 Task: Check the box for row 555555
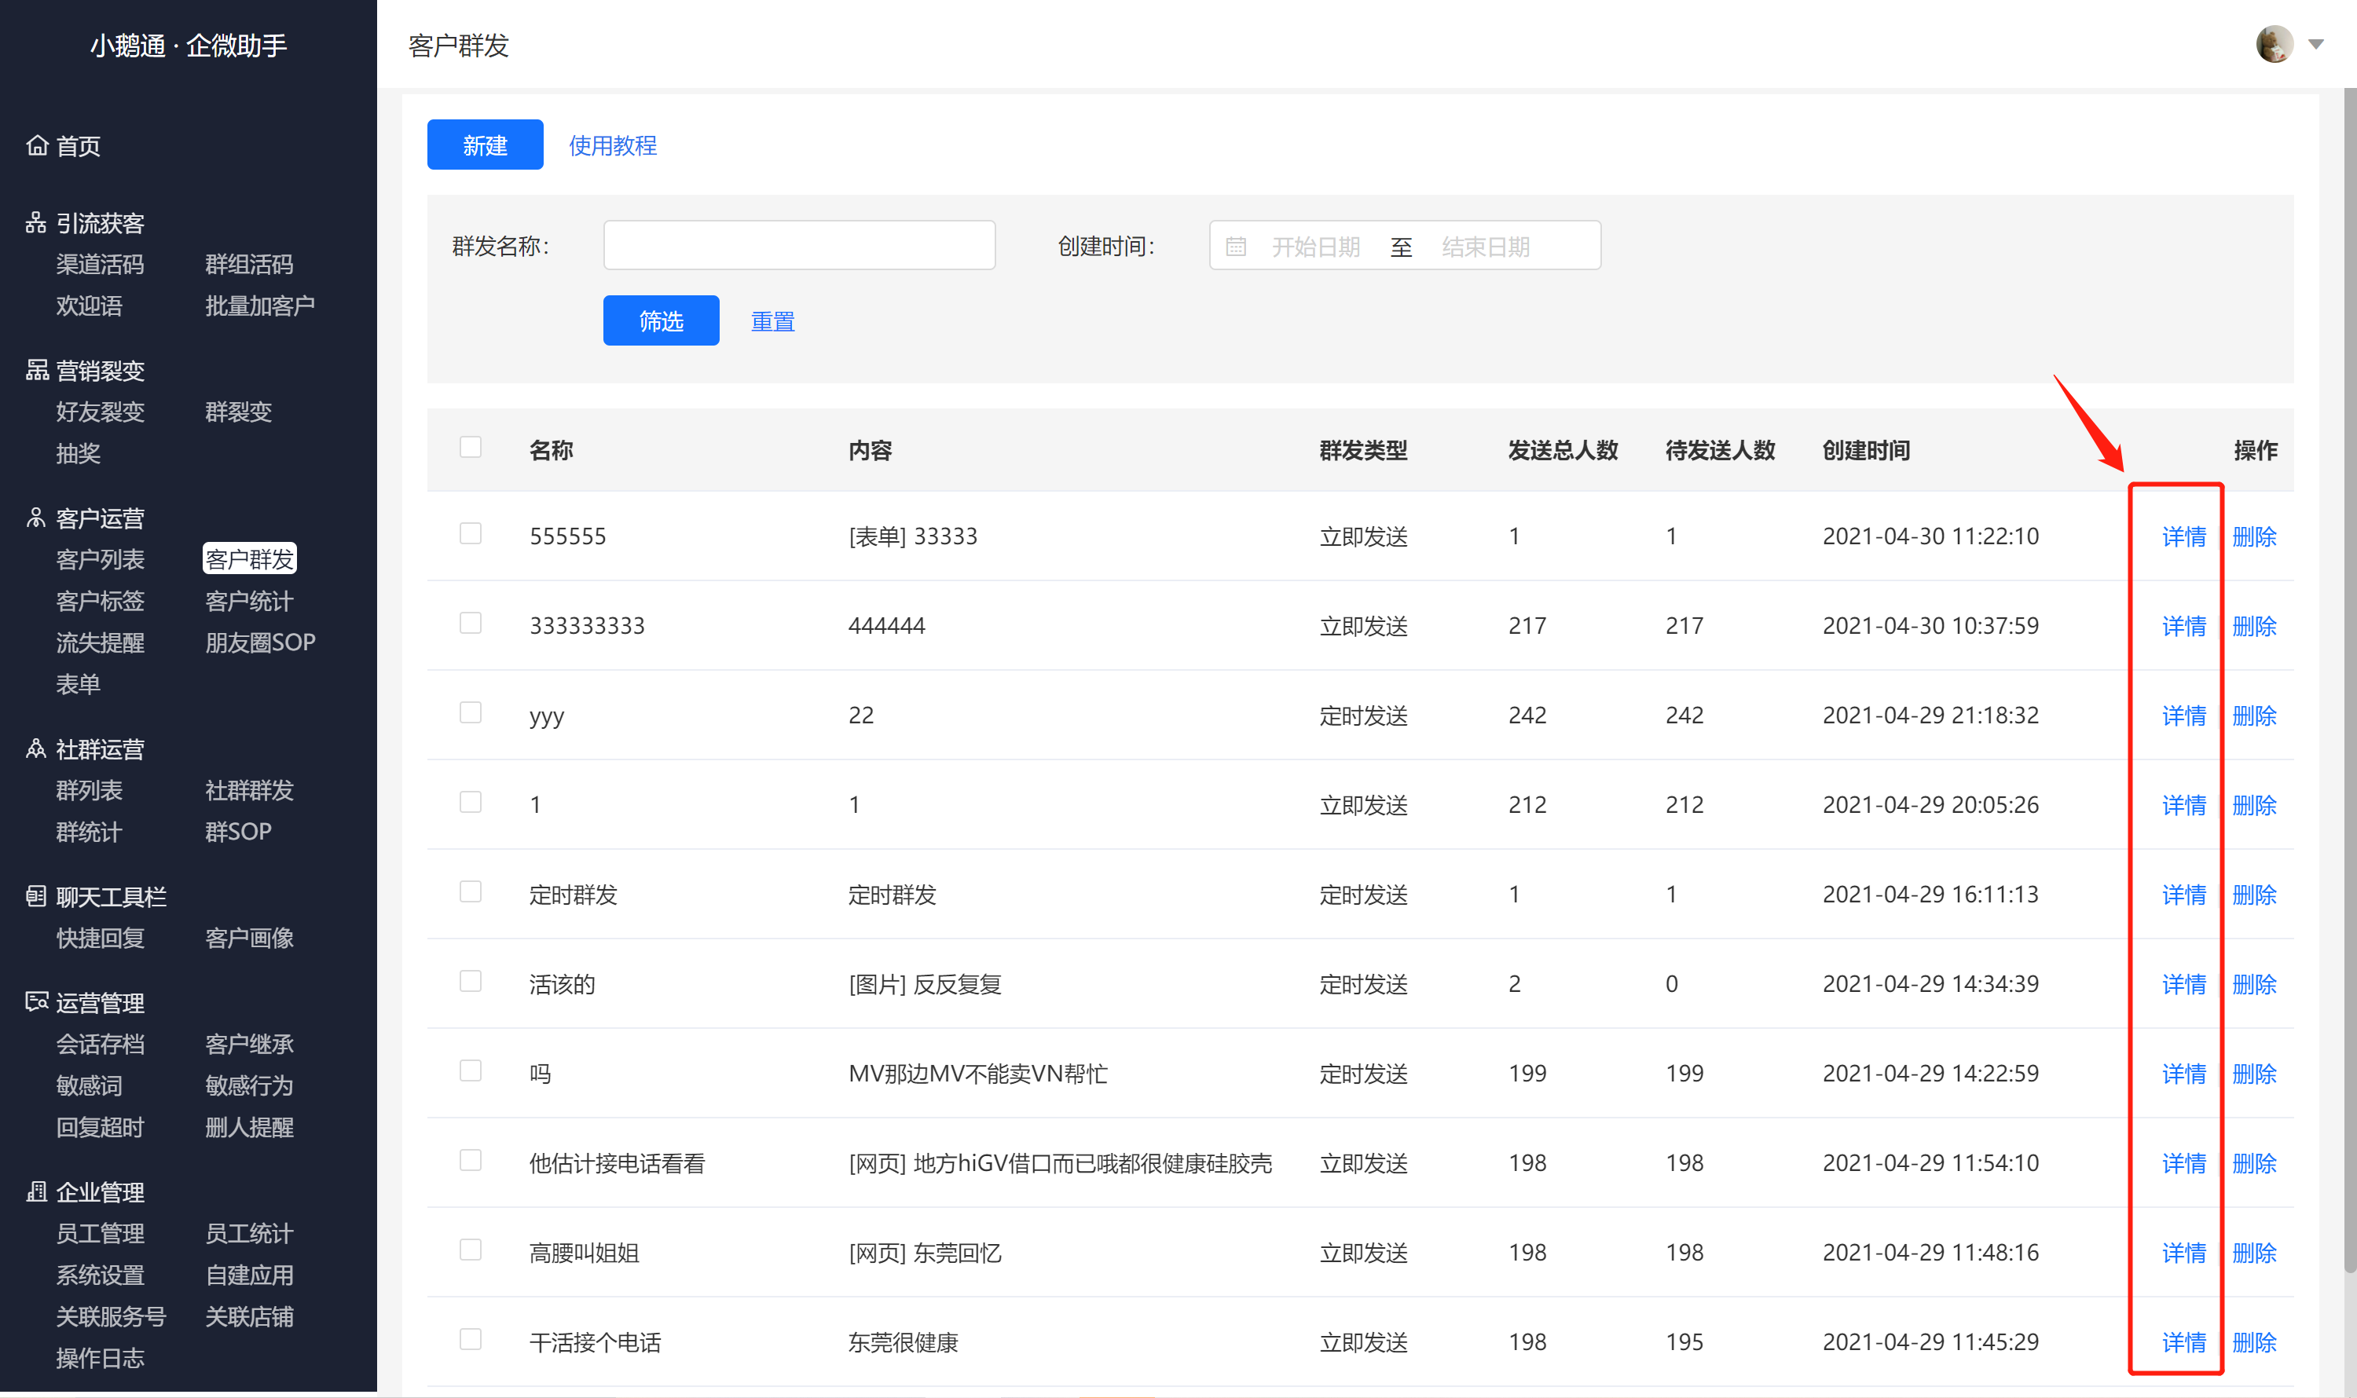pos(471,534)
